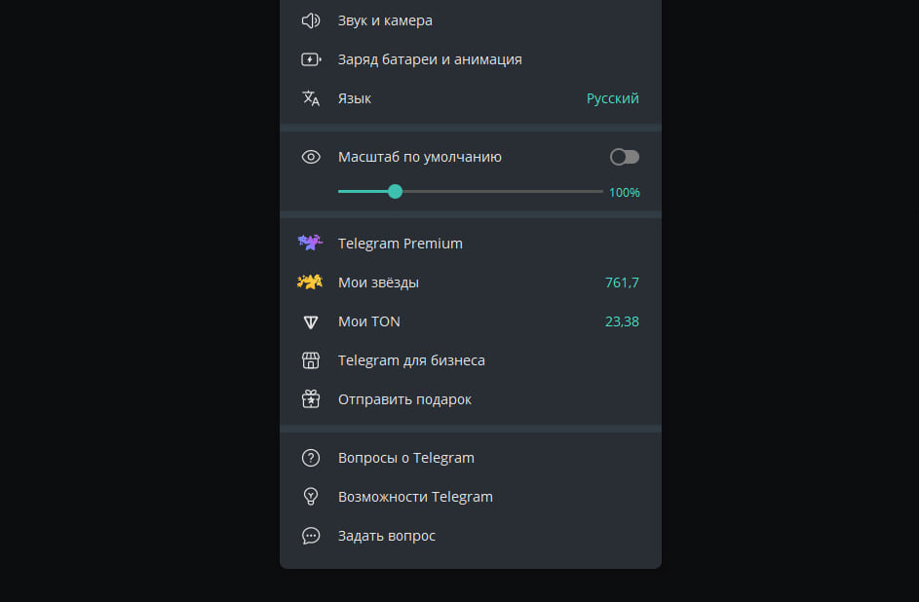919x602 pixels.
Task: Click the interface scale slider handle
Action: (395, 192)
